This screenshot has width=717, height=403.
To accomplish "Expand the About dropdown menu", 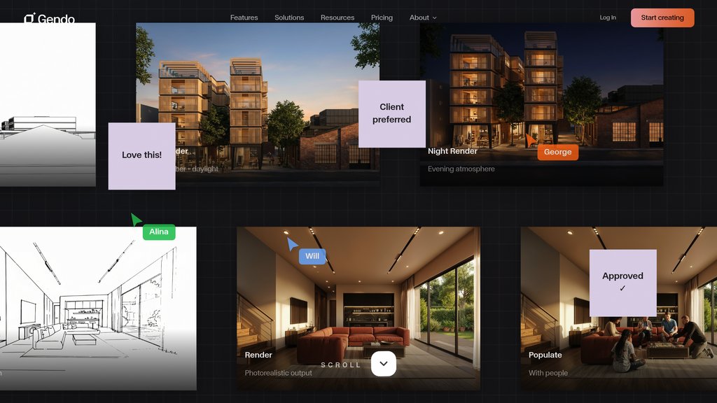I will click(x=422, y=17).
